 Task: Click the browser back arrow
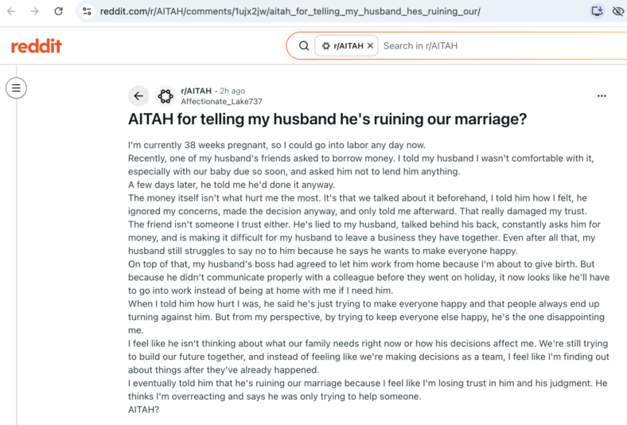(11, 11)
